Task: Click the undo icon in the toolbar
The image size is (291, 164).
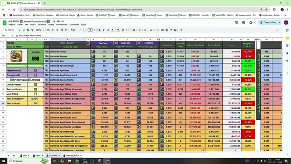Action: [19, 30]
